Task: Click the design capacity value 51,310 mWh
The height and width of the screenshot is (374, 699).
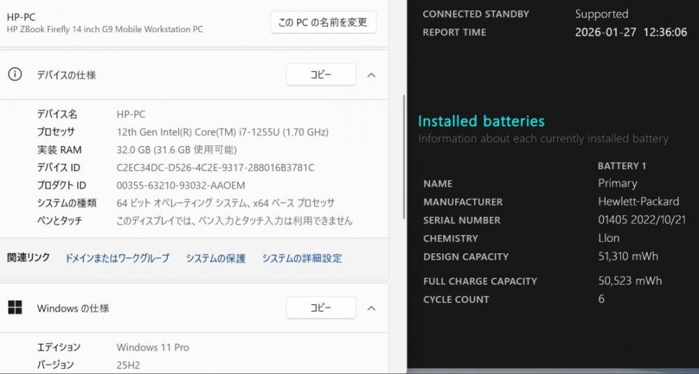Action: (628, 256)
